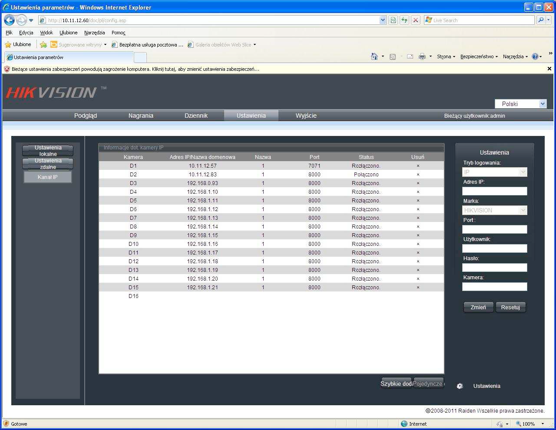
Task: Click the Pojedyncze button
Action: click(x=429, y=384)
